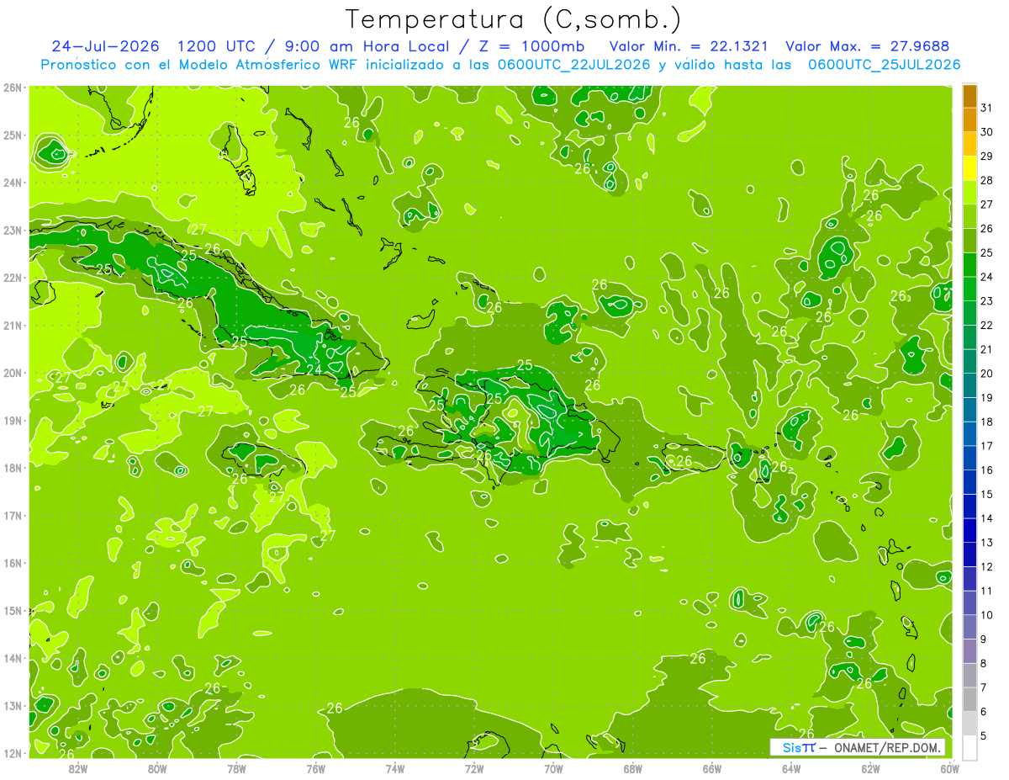1009x780 pixels.
Task: Click the "SisTT – ONAMET/REP.DOM." credit box
Action: click(858, 747)
